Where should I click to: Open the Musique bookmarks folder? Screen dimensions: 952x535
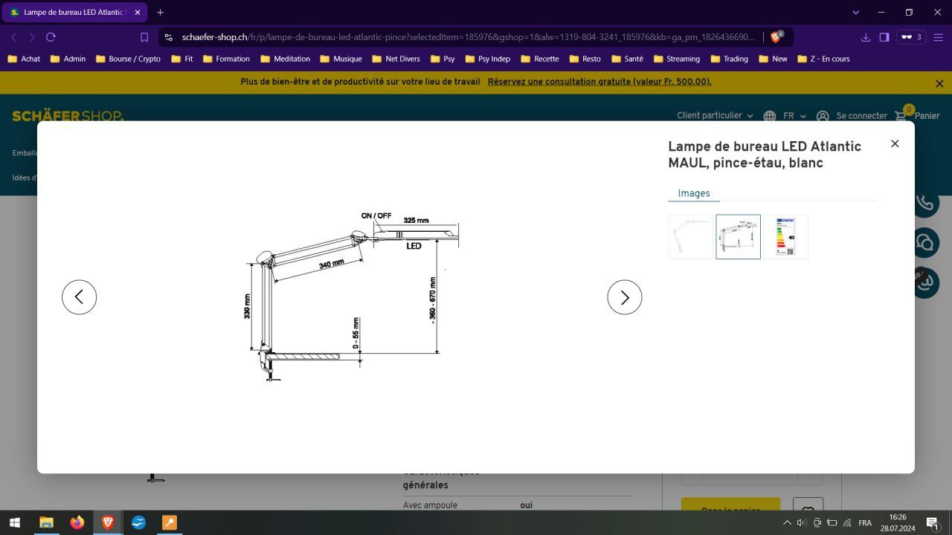341,59
